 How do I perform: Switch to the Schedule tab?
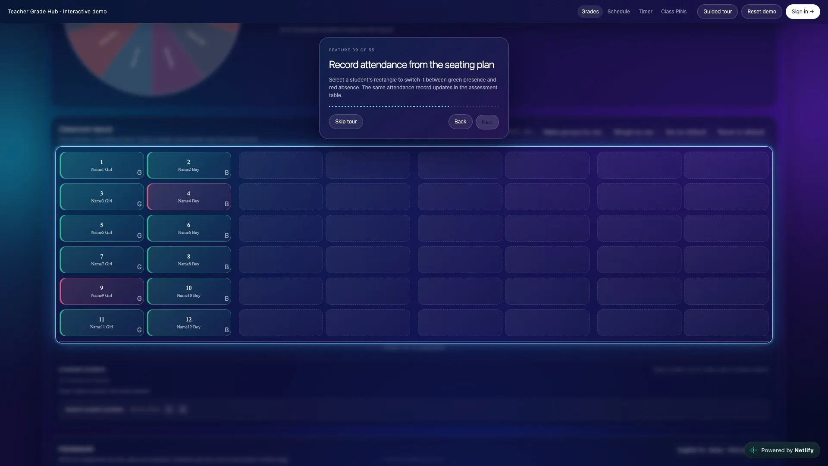click(618, 12)
